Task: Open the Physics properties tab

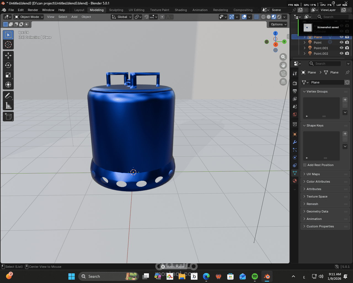Action: [295, 158]
